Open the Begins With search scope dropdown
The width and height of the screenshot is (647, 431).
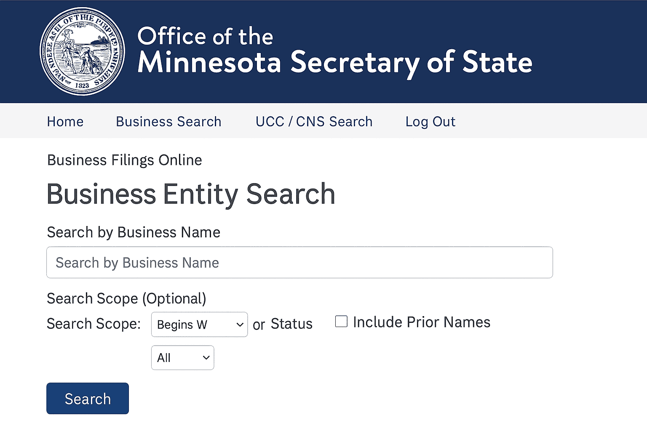pos(199,325)
